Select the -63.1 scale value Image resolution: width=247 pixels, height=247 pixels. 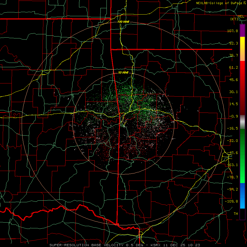coord(232,165)
